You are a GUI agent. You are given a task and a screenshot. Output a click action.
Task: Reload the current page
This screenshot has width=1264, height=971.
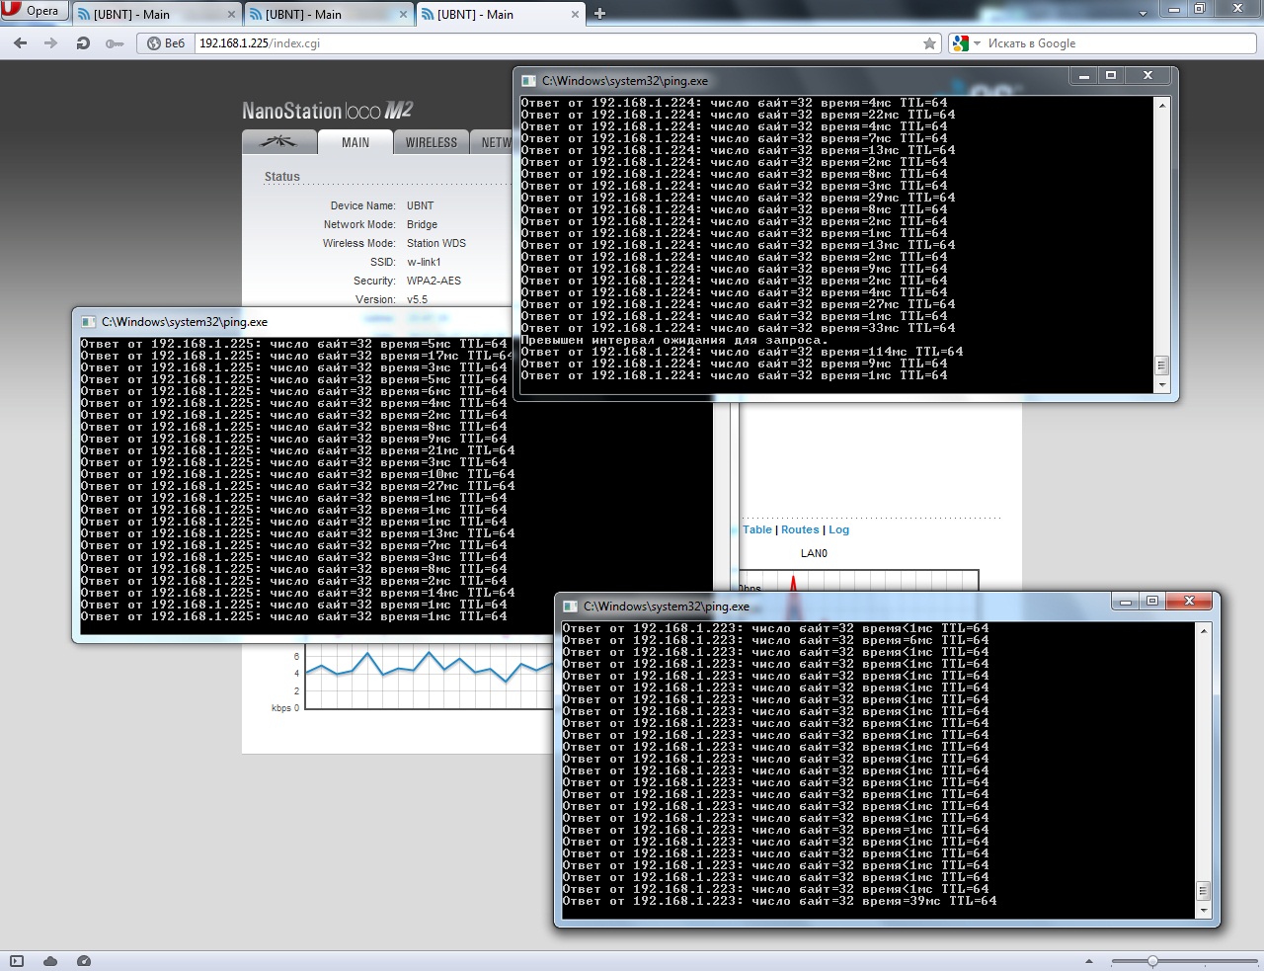pos(83,43)
